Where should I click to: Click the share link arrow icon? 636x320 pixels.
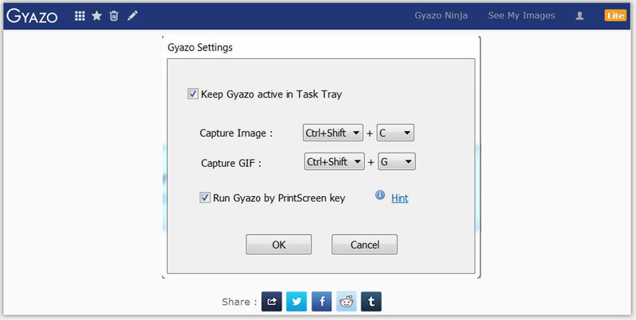271,302
